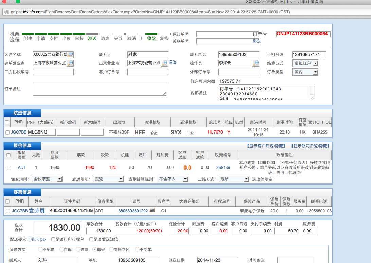Click 退改签规定 link

[262, 179]
